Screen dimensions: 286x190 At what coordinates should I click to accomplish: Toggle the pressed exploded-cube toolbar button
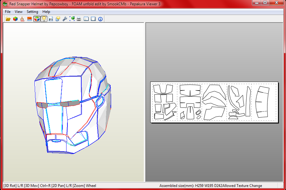click(x=37, y=19)
